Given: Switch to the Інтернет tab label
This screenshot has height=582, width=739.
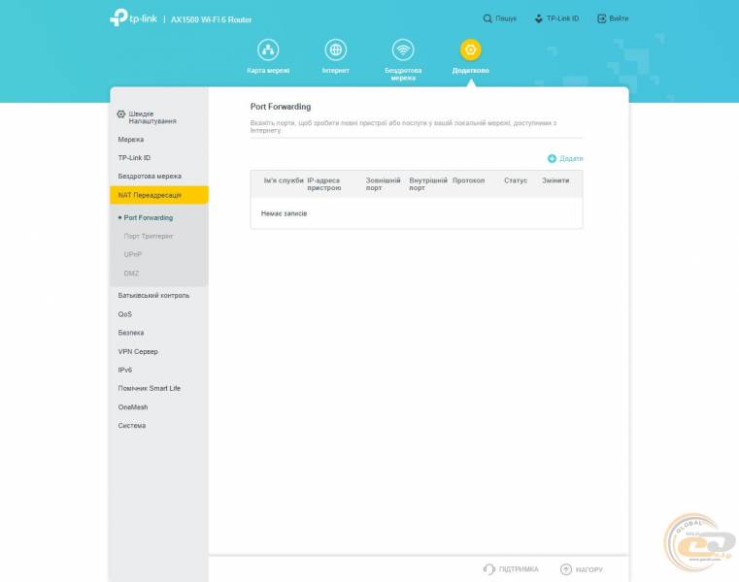Looking at the screenshot, I should tap(336, 70).
